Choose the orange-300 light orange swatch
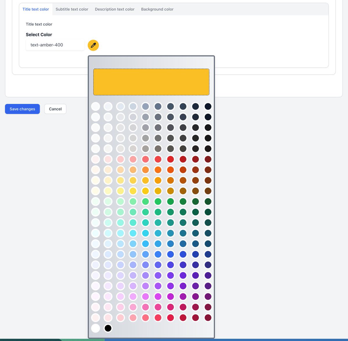This screenshot has height=341, width=348. pos(133,170)
